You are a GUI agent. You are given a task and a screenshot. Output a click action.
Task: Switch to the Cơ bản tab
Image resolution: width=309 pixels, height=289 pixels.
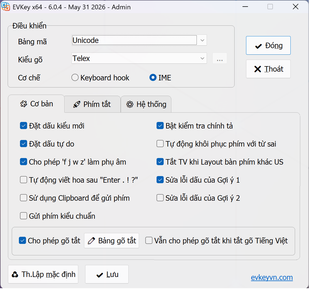pos(36,104)
